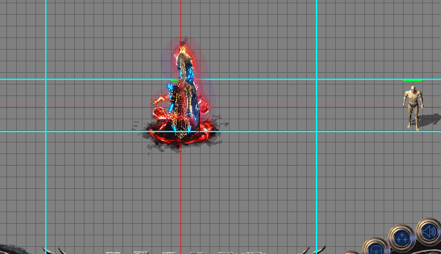The height and width of the screenshot is (254, 441).
Task: Click the helmet character round button
Action: pos(376,248)
